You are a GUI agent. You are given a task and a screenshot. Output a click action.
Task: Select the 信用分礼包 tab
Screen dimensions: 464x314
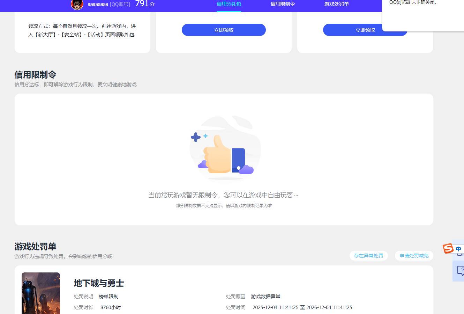[x=229, y=4]
